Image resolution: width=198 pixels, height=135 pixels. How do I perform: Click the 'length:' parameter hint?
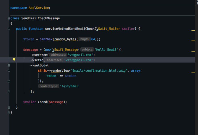tap(85, 39)
